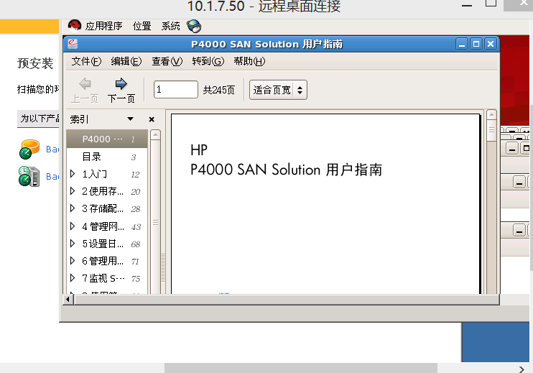Click remote desktop scrollbar right arrow

pyautogui.click(x=522, y=369)
